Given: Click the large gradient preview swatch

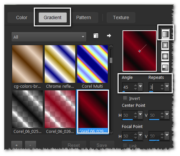Looking at the screenshot, I should pyautogui.click(x=140, y=51).
